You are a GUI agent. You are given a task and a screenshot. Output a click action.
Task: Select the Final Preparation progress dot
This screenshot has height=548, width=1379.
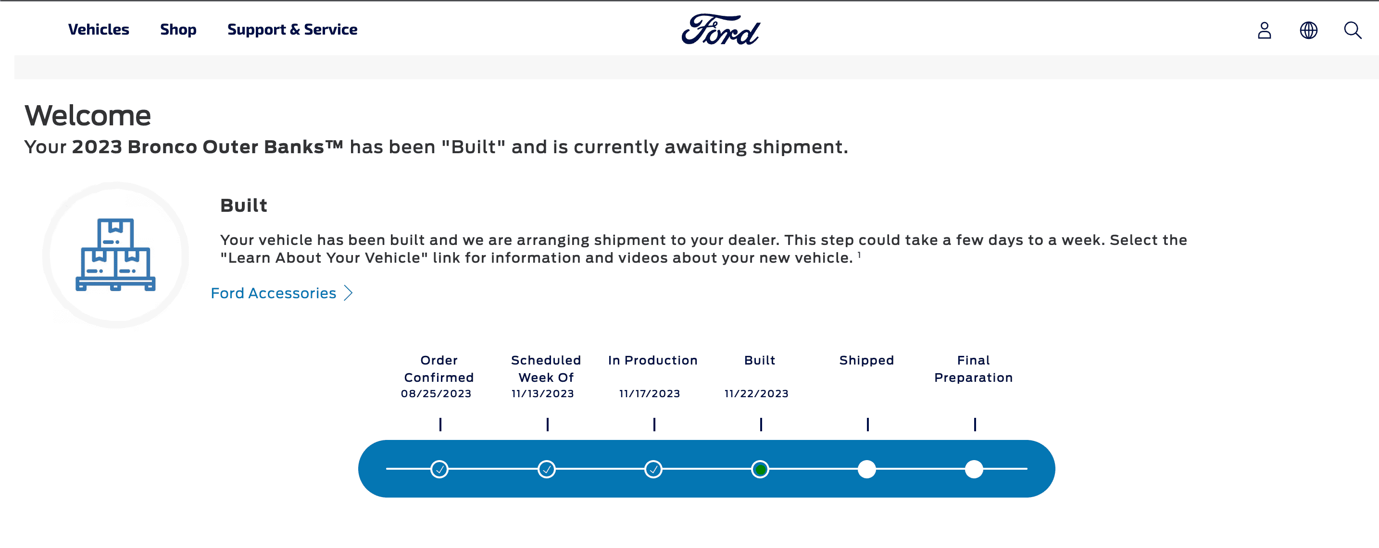(974, 469)
